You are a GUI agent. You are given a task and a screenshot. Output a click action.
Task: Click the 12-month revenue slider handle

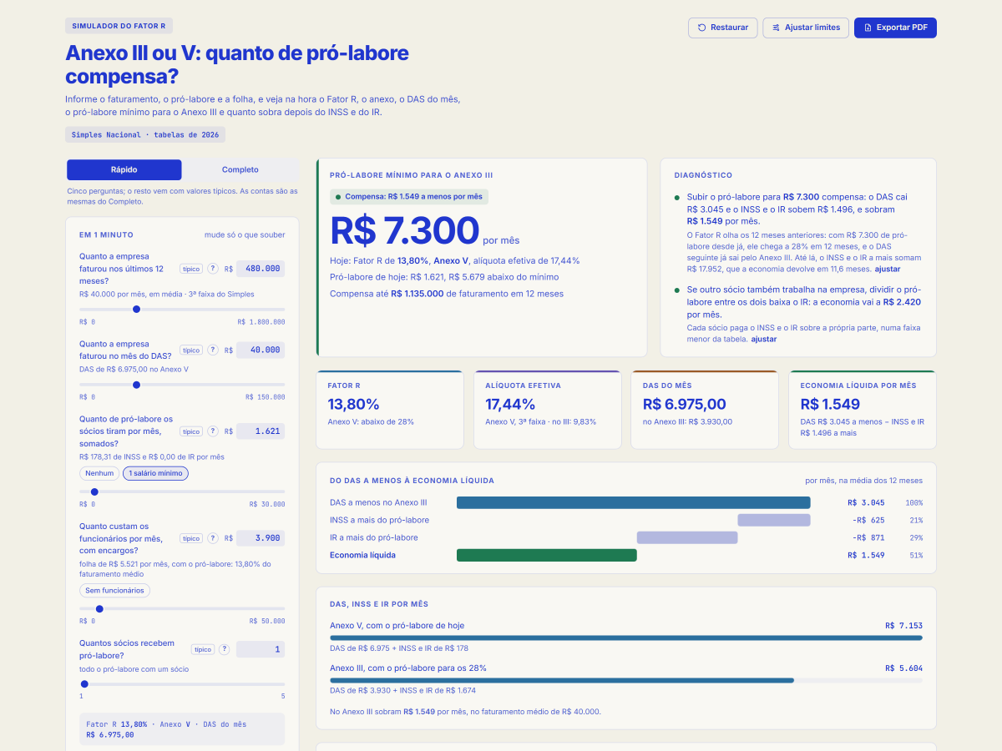point(136,309)
